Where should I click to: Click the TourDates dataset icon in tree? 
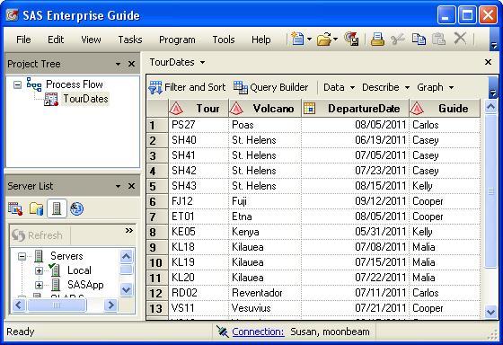pyautogui.click(x=51, y=99)
